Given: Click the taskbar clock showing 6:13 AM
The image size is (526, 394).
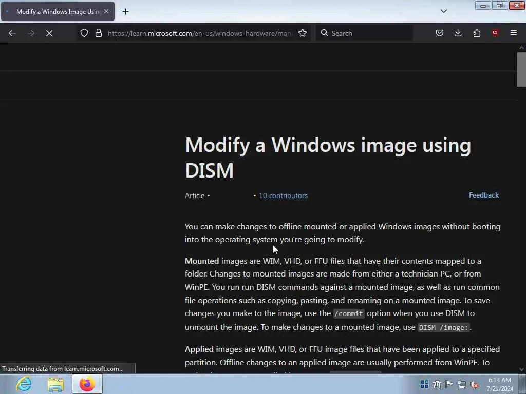Looking at the screenshot, I should point(500,384).
